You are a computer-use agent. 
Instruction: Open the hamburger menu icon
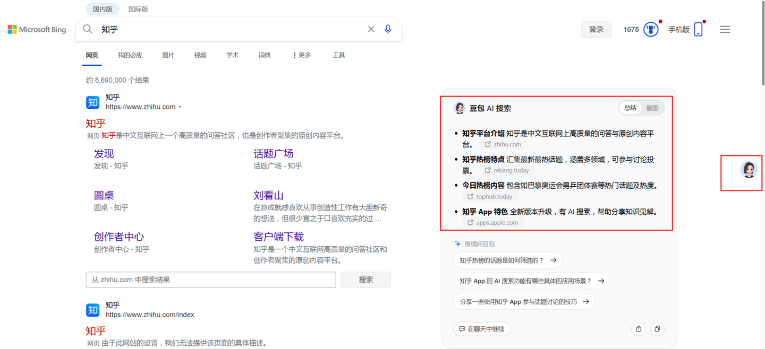tap(725, 29)
